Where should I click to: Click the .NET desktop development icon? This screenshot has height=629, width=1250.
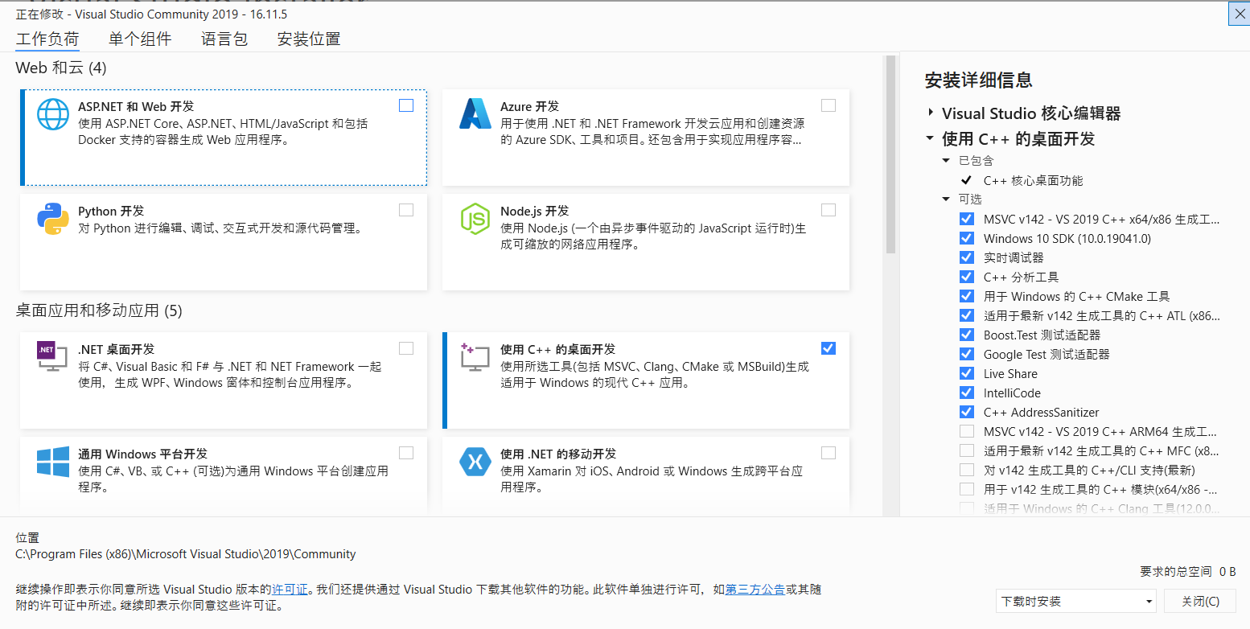[53, 356]
